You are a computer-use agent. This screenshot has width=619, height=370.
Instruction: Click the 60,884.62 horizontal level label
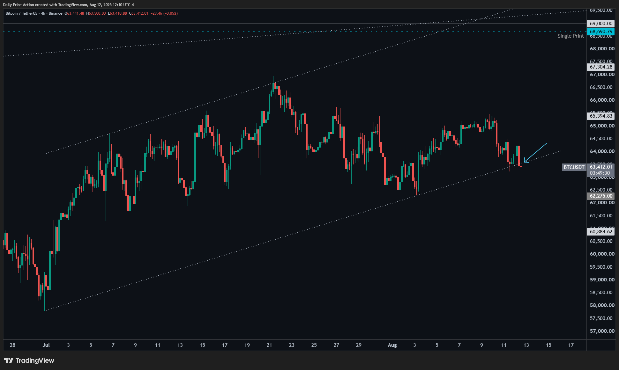(x=601, y=232)
